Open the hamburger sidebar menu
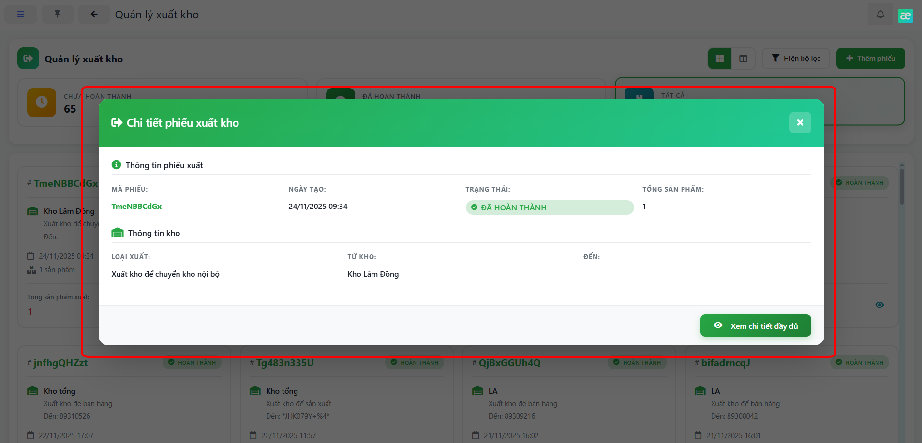This screenshot has height=443, width=922. (21, 15)
